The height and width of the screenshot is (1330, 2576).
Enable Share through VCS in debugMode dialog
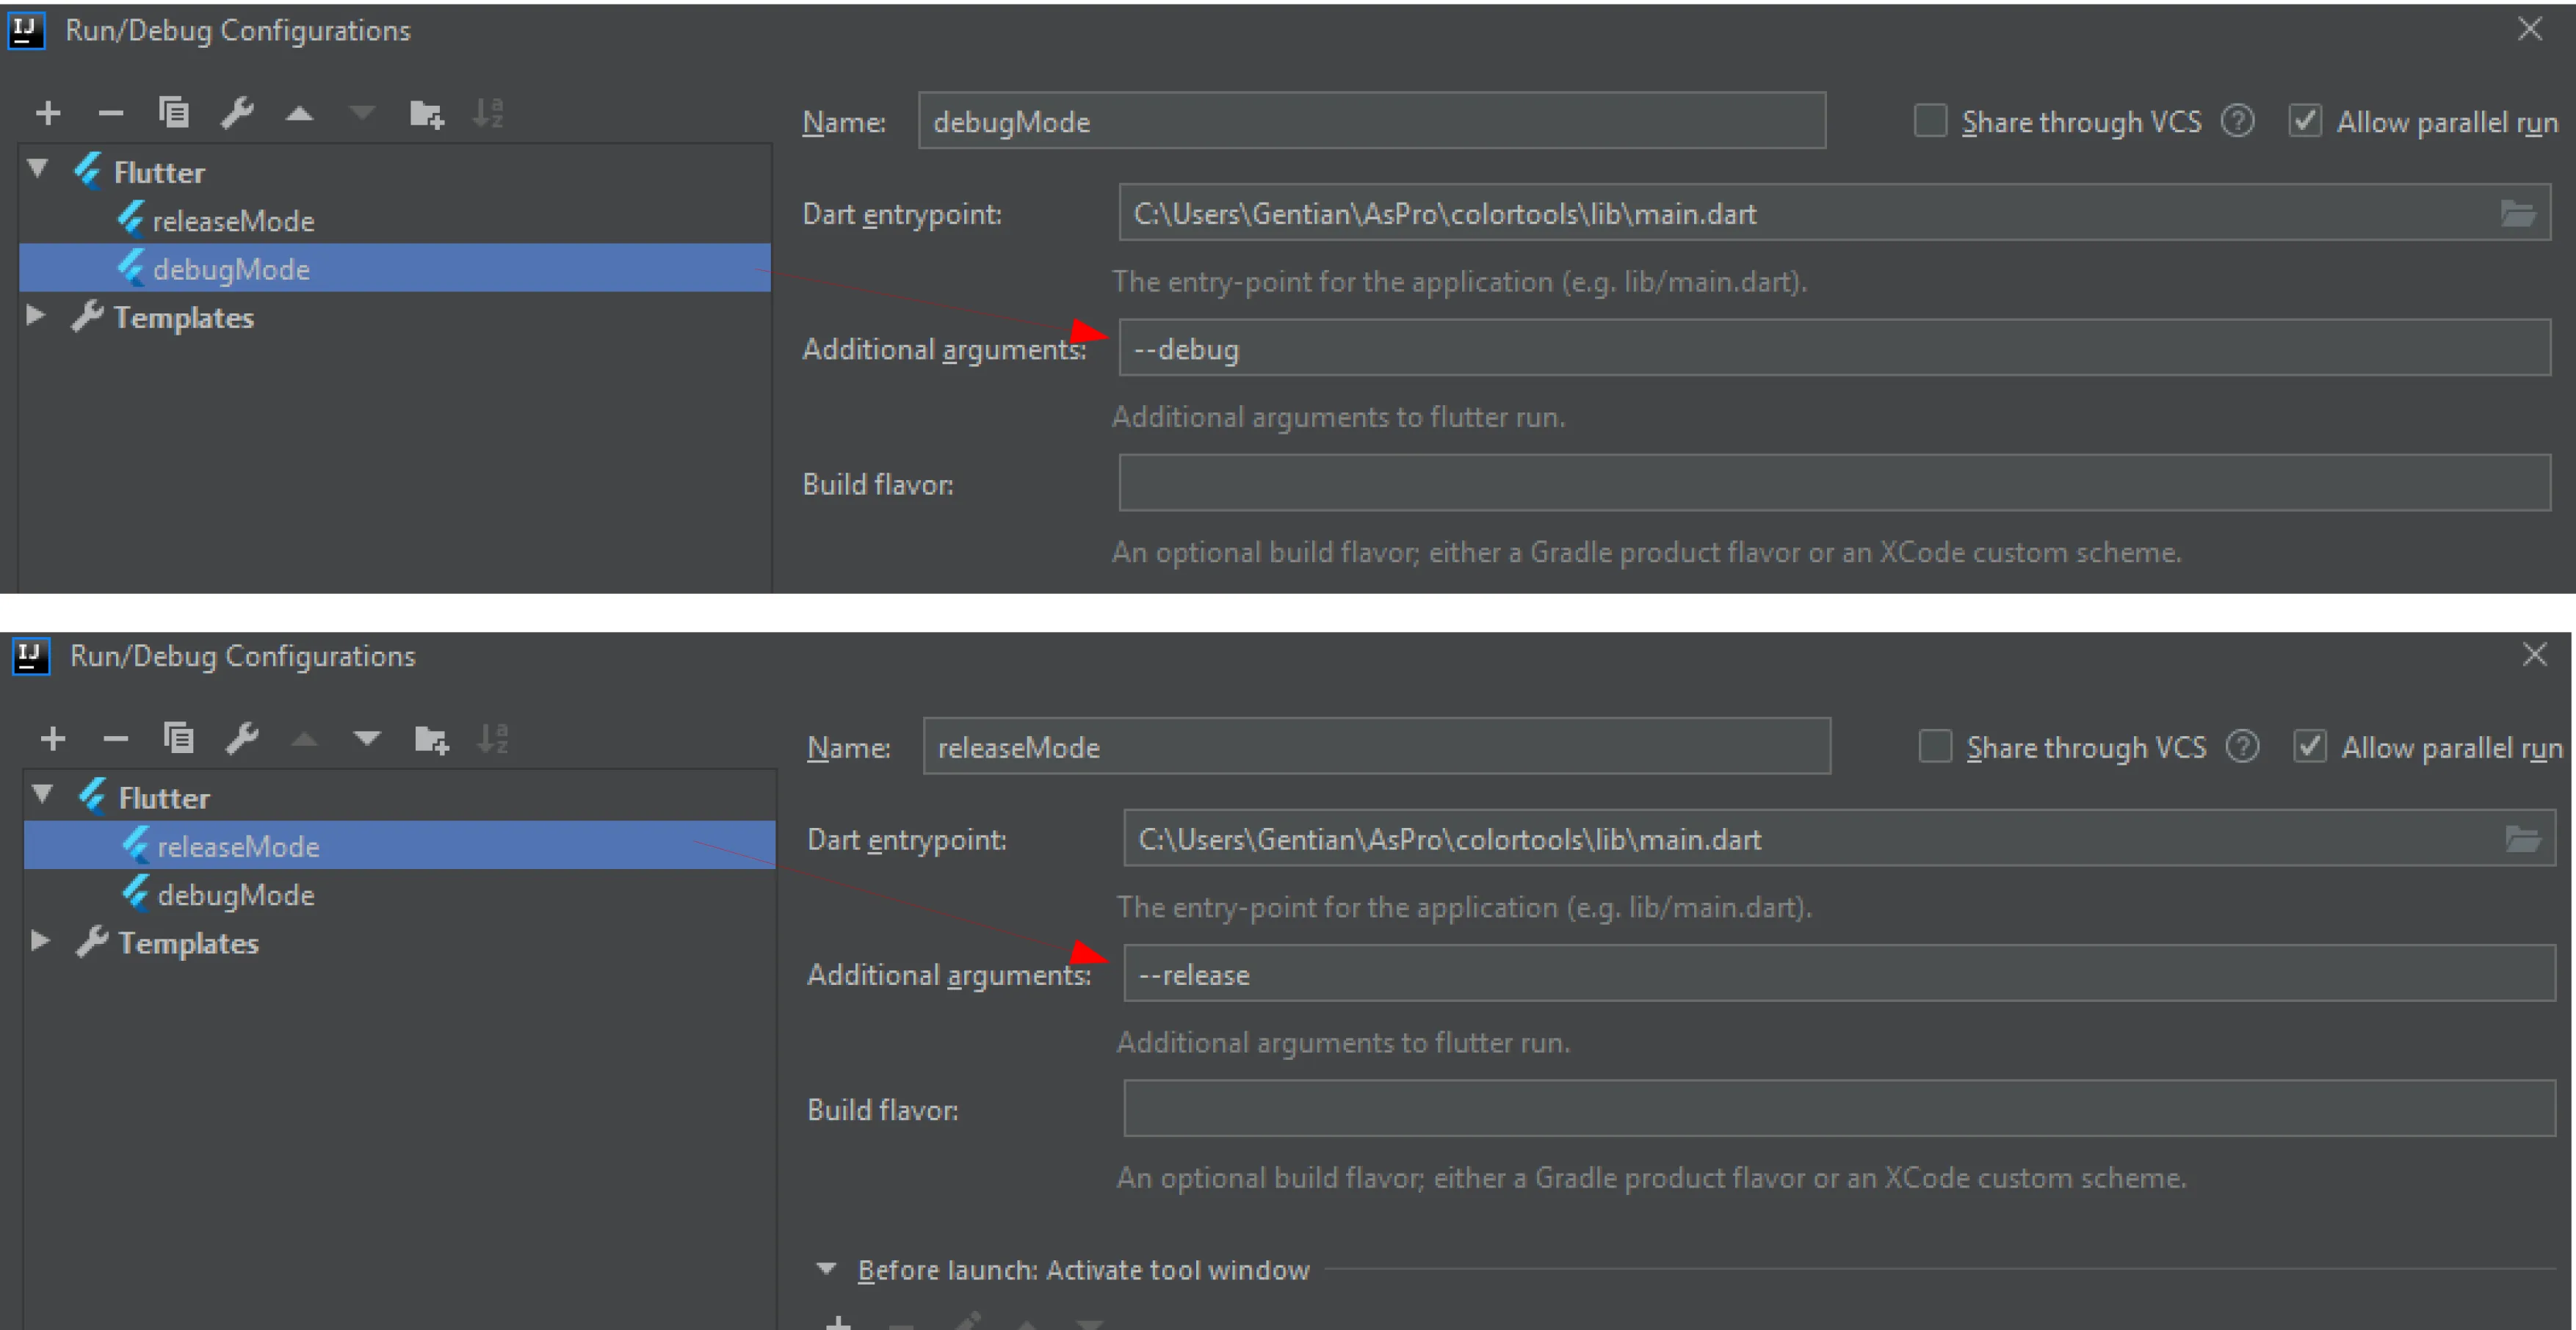(x=1930, y=122)
